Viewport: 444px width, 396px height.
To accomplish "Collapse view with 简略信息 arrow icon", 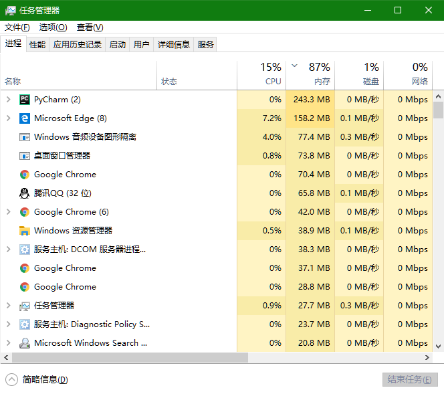I will (11, 379).
